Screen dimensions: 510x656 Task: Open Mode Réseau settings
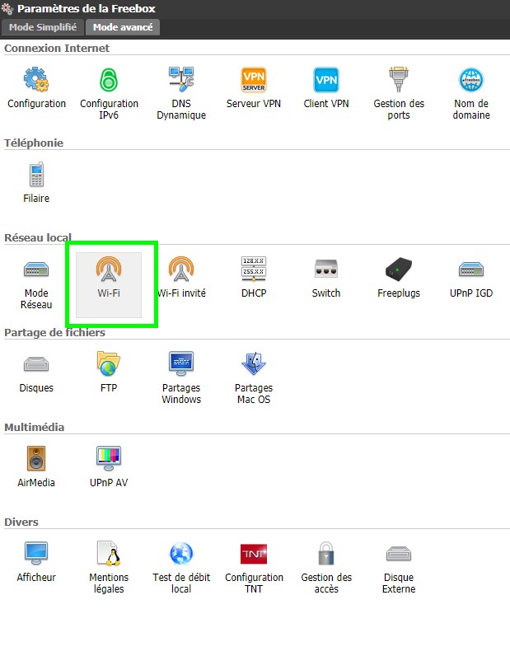(x=36, y=283)
